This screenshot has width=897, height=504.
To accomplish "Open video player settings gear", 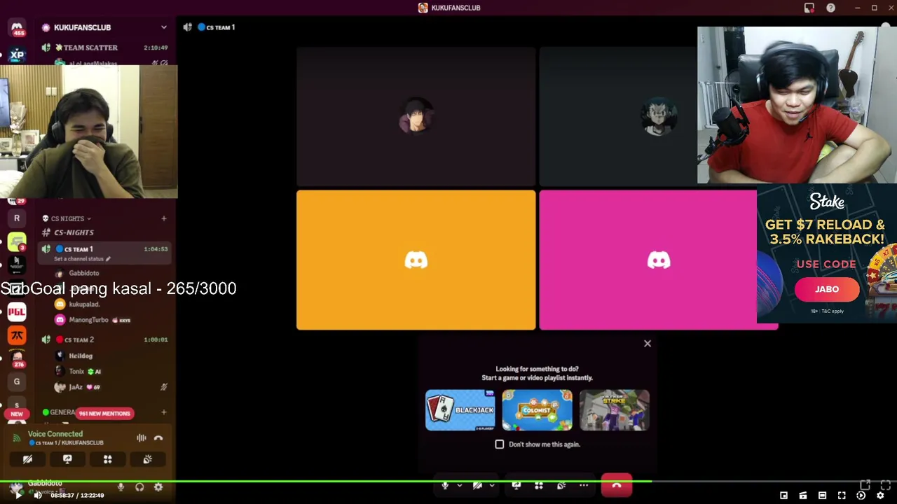I will point(881,496).
